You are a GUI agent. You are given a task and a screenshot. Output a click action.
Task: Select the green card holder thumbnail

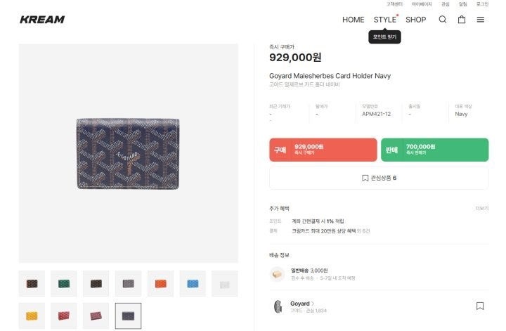pos(64,284)
